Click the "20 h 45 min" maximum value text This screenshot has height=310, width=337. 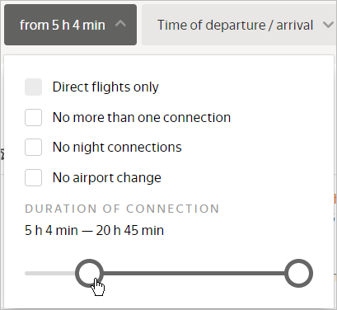(x=130, y=230)
